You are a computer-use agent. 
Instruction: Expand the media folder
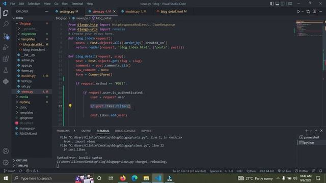23,97
